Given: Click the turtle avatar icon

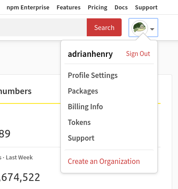Looking at the screenshot, I should 140,28.
